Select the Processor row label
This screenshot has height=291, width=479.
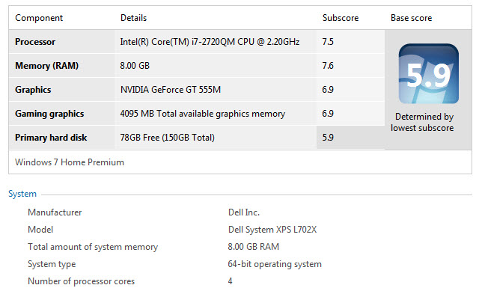35,42
